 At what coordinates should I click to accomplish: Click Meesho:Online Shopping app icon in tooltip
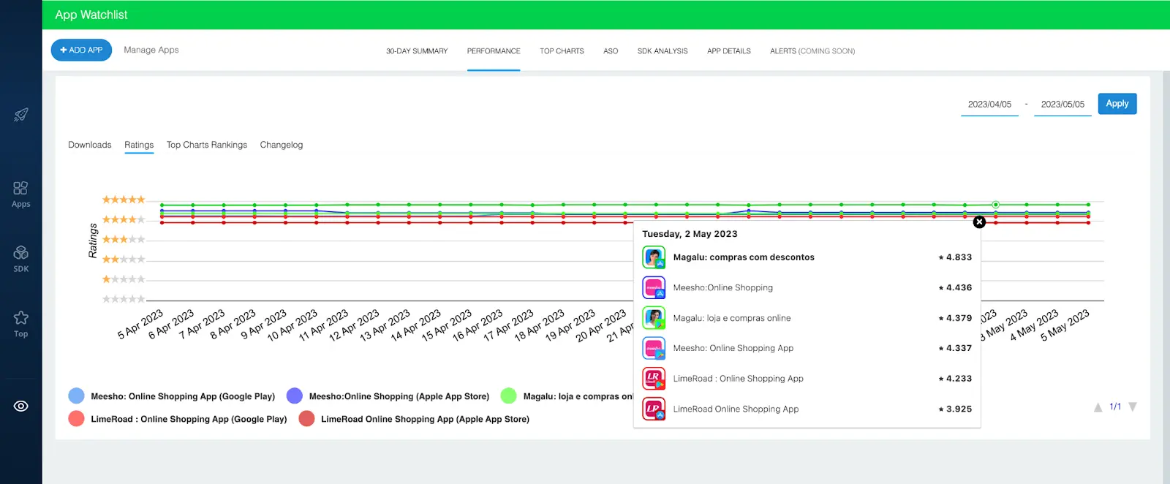coord(654,287)
